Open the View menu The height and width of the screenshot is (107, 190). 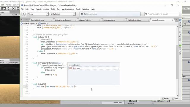(x=32, y=9)
